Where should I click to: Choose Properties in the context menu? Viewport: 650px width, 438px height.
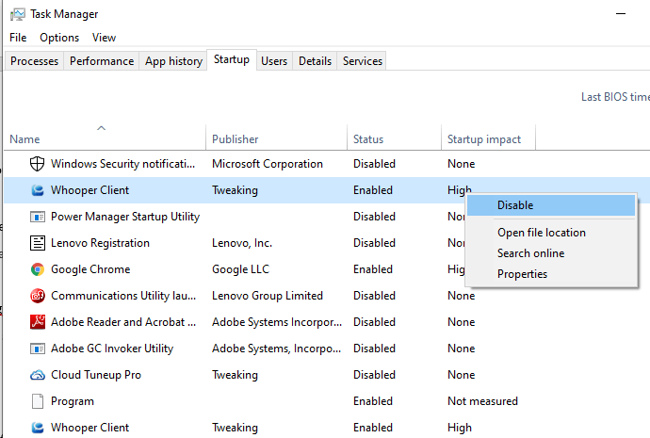pos(551,274)
